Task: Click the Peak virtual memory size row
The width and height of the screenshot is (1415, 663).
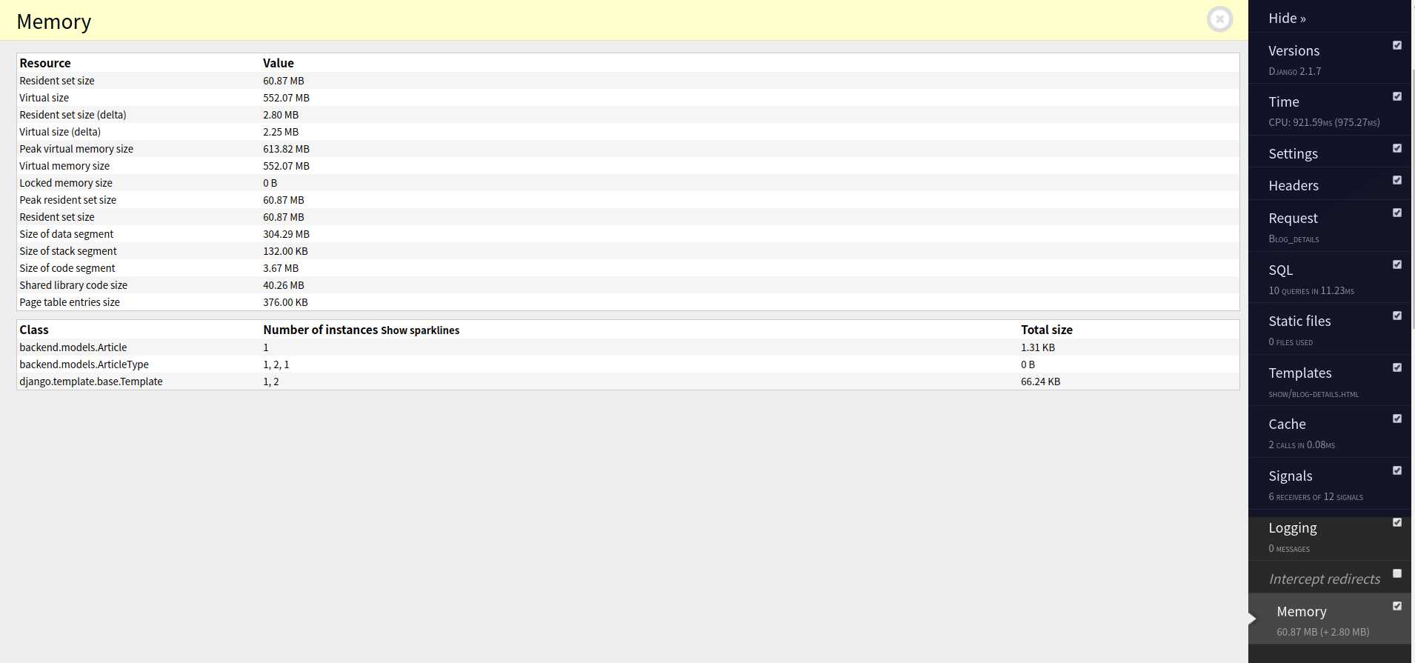Action: click(627, 149)
